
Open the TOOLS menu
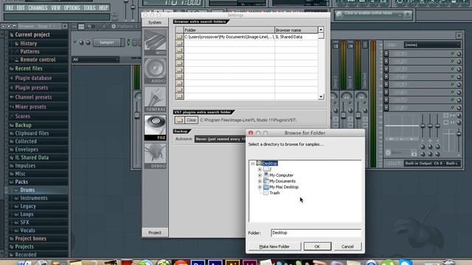pos(89,8)
